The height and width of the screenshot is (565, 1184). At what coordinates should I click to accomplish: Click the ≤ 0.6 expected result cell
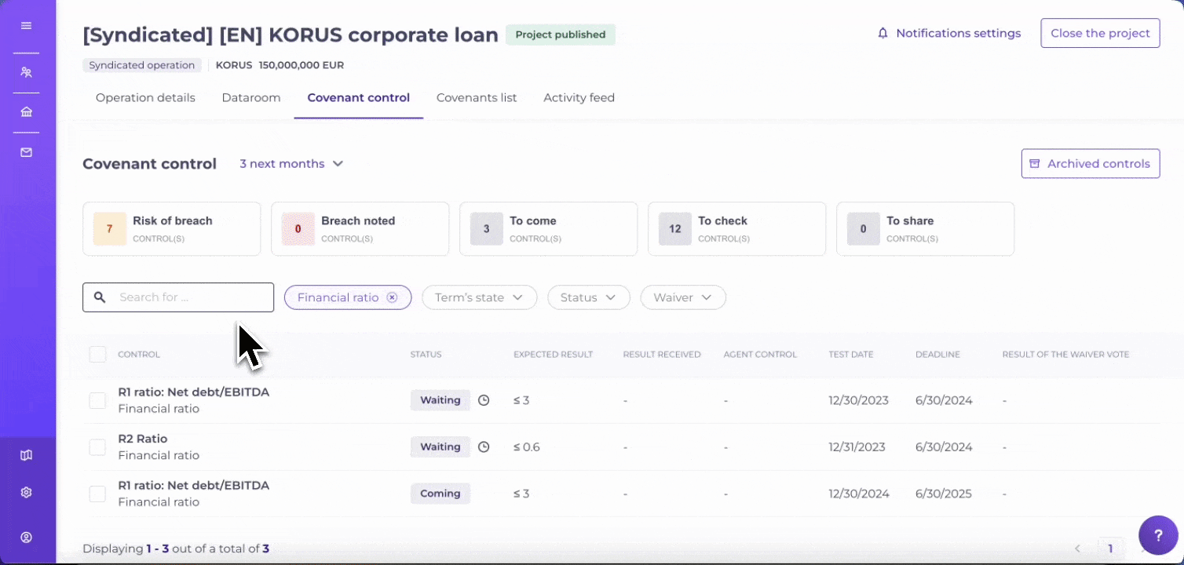coord(527,447)
